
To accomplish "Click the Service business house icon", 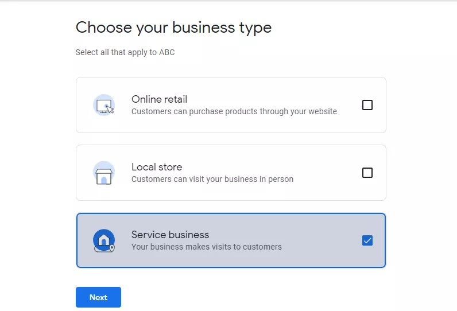I will [104, 240].
